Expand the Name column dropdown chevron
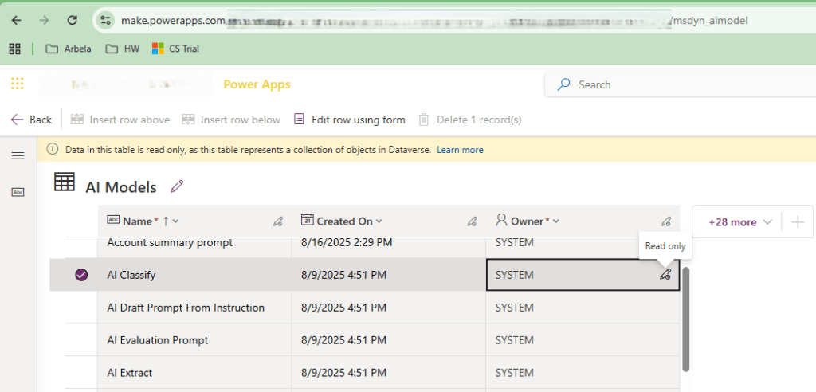The image size is (816, 392). coord(175,221)
